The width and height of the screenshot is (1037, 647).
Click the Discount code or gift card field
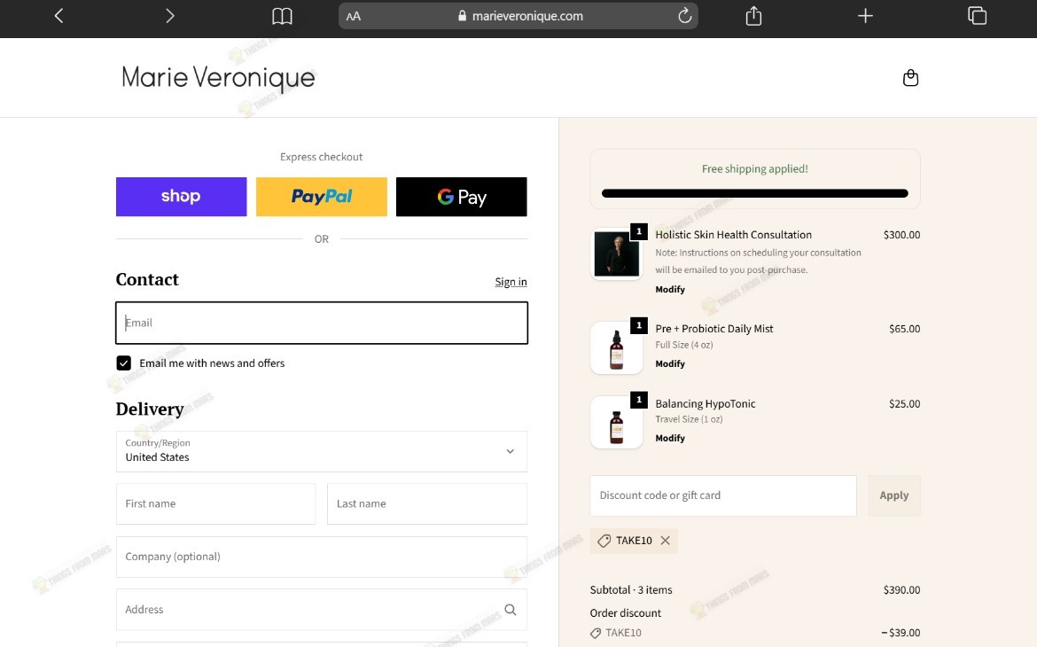(723, 495)
